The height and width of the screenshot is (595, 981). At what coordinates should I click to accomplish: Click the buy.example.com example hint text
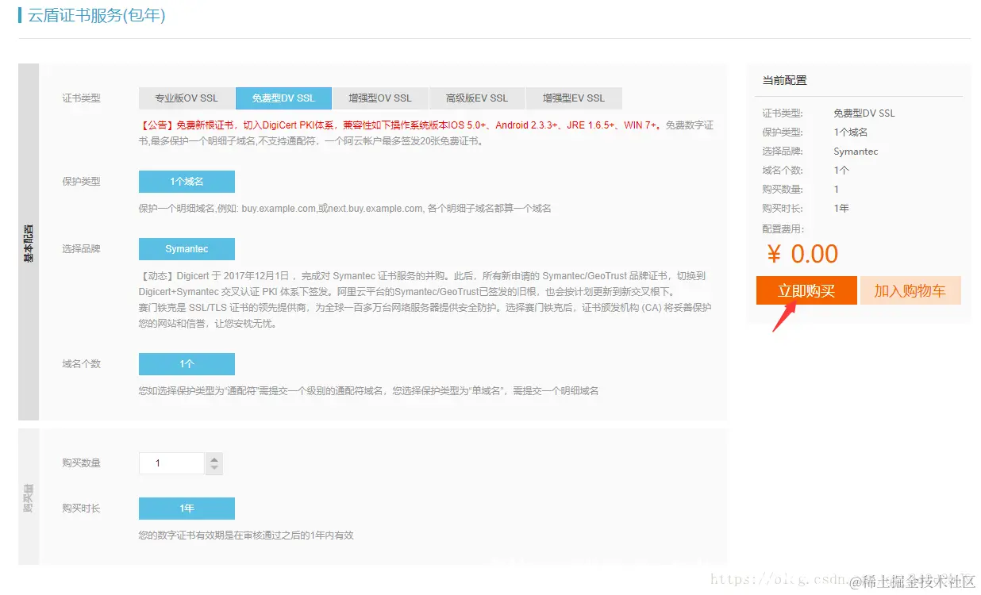345,209
